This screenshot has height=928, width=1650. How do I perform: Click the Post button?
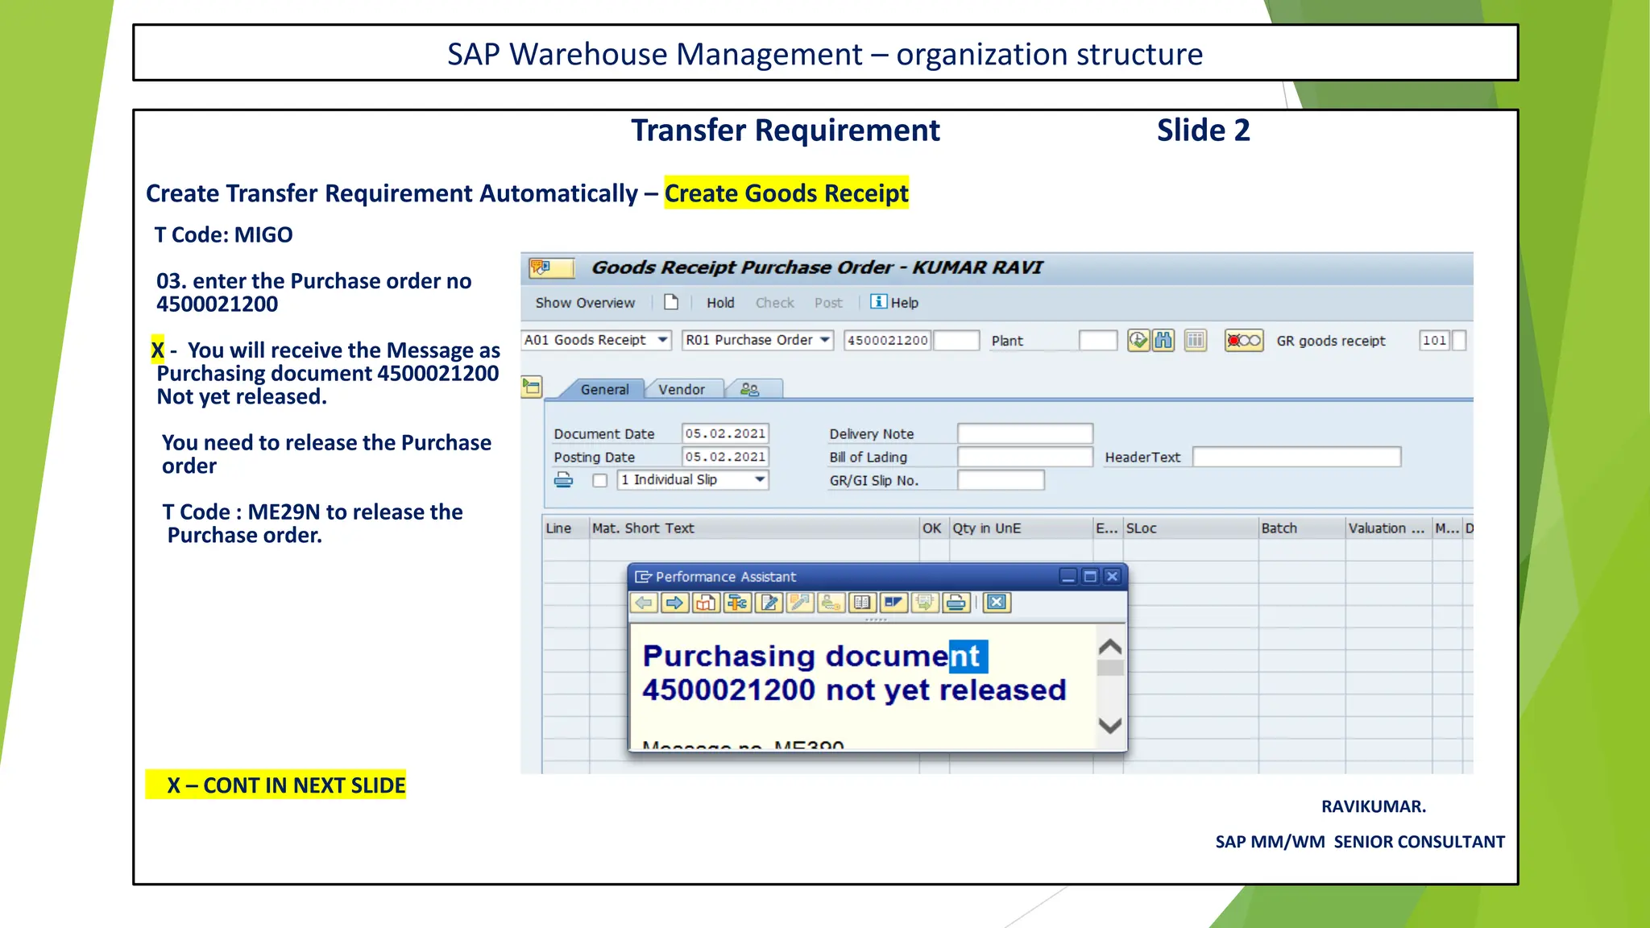click(x=828, y=303)
